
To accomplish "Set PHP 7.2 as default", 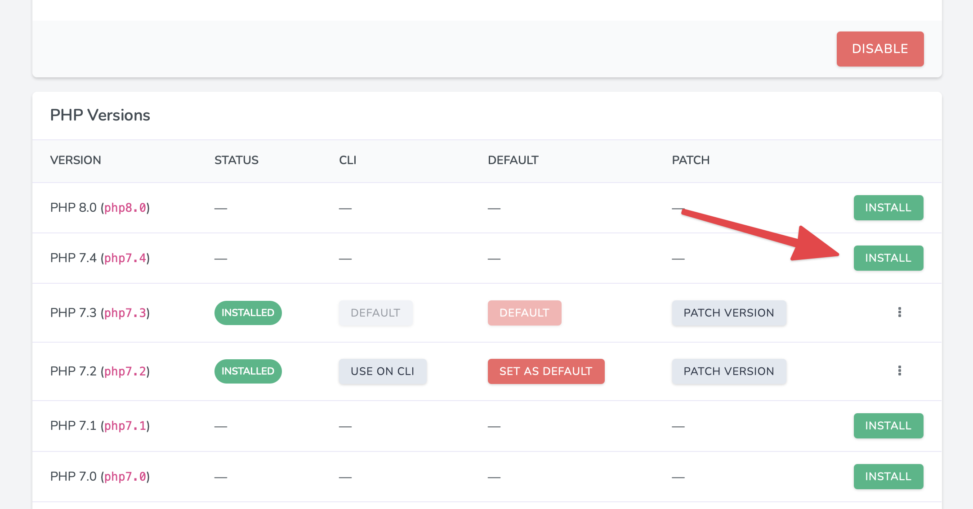I will 545,371.
